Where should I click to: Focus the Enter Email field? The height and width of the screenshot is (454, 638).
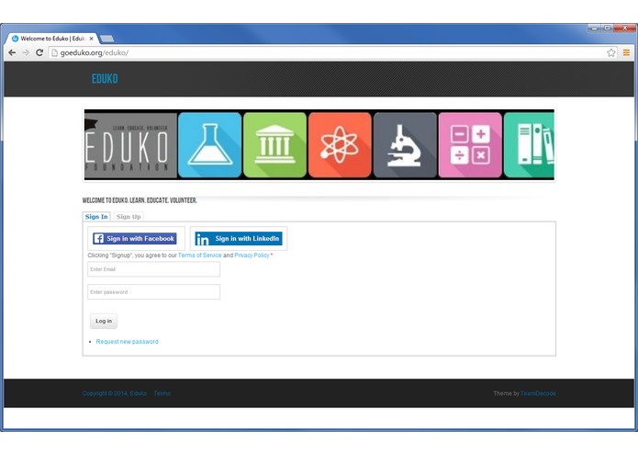click(x=154, y=269)
